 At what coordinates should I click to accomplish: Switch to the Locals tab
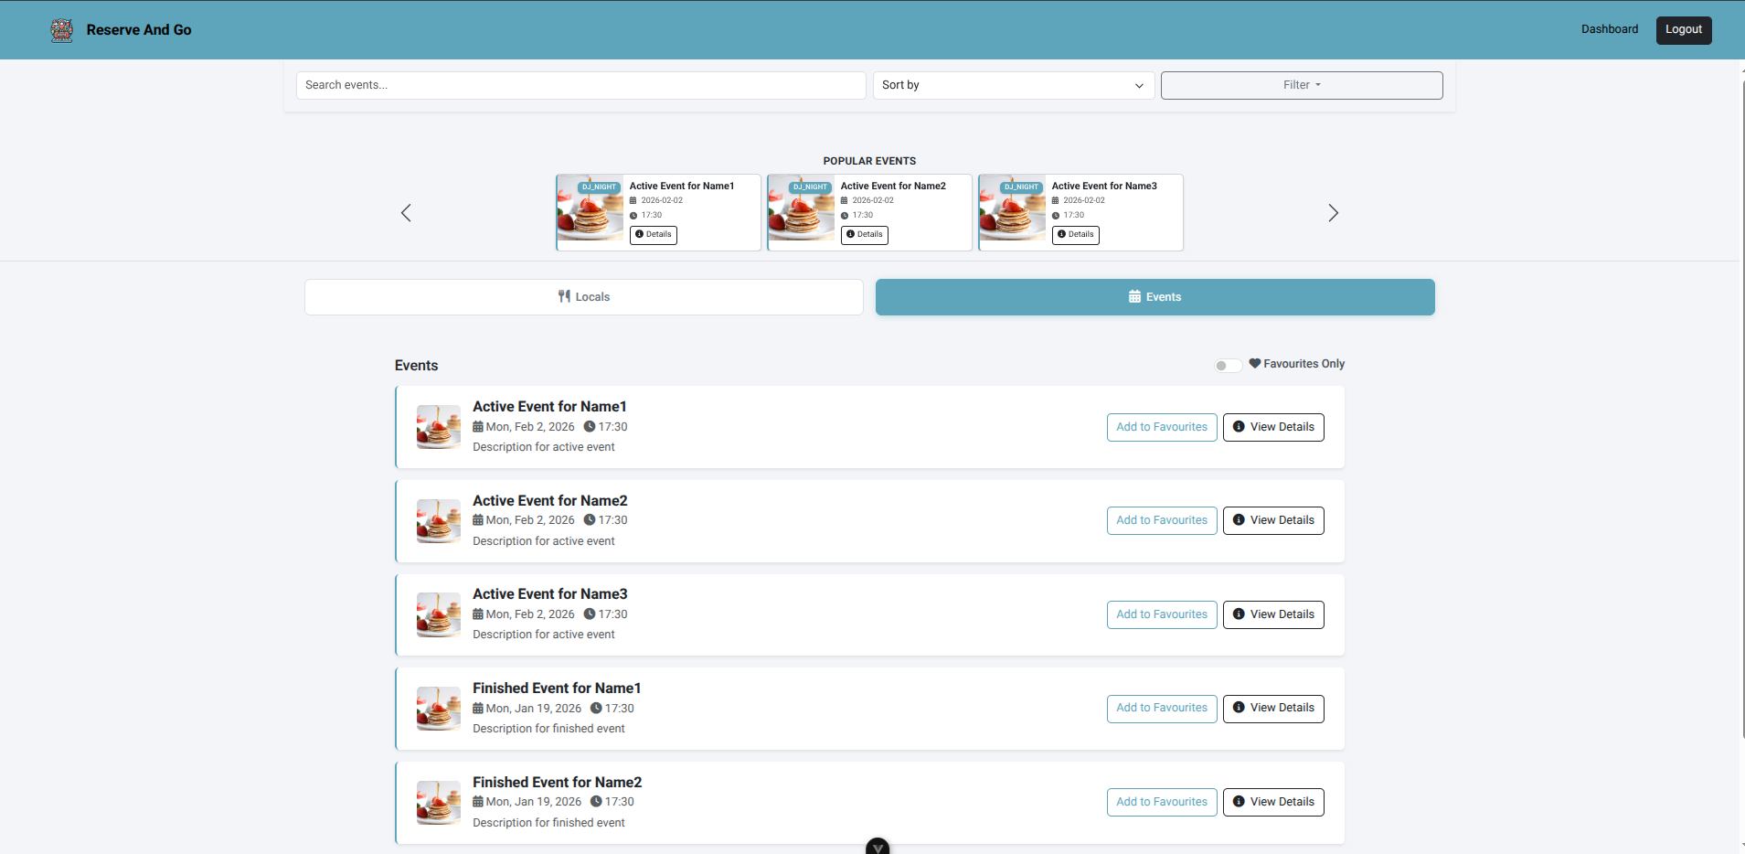[583, 297]
